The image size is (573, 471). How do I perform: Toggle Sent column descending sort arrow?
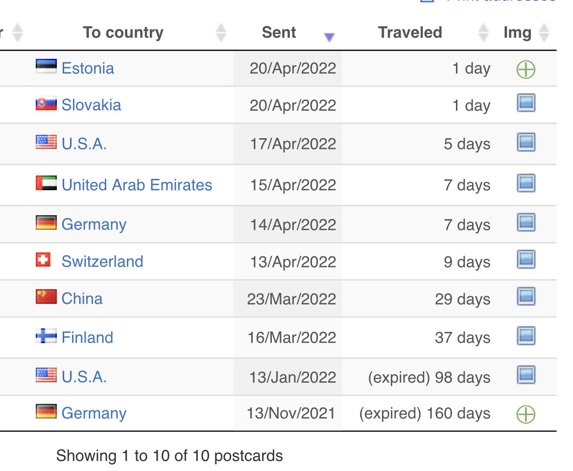329,37
